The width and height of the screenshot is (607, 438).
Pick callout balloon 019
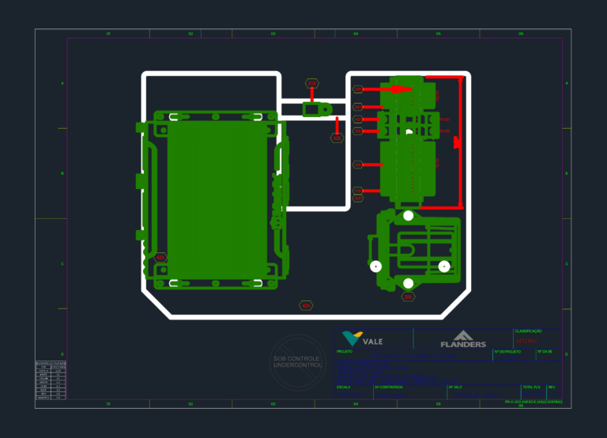tap(358, 191)
